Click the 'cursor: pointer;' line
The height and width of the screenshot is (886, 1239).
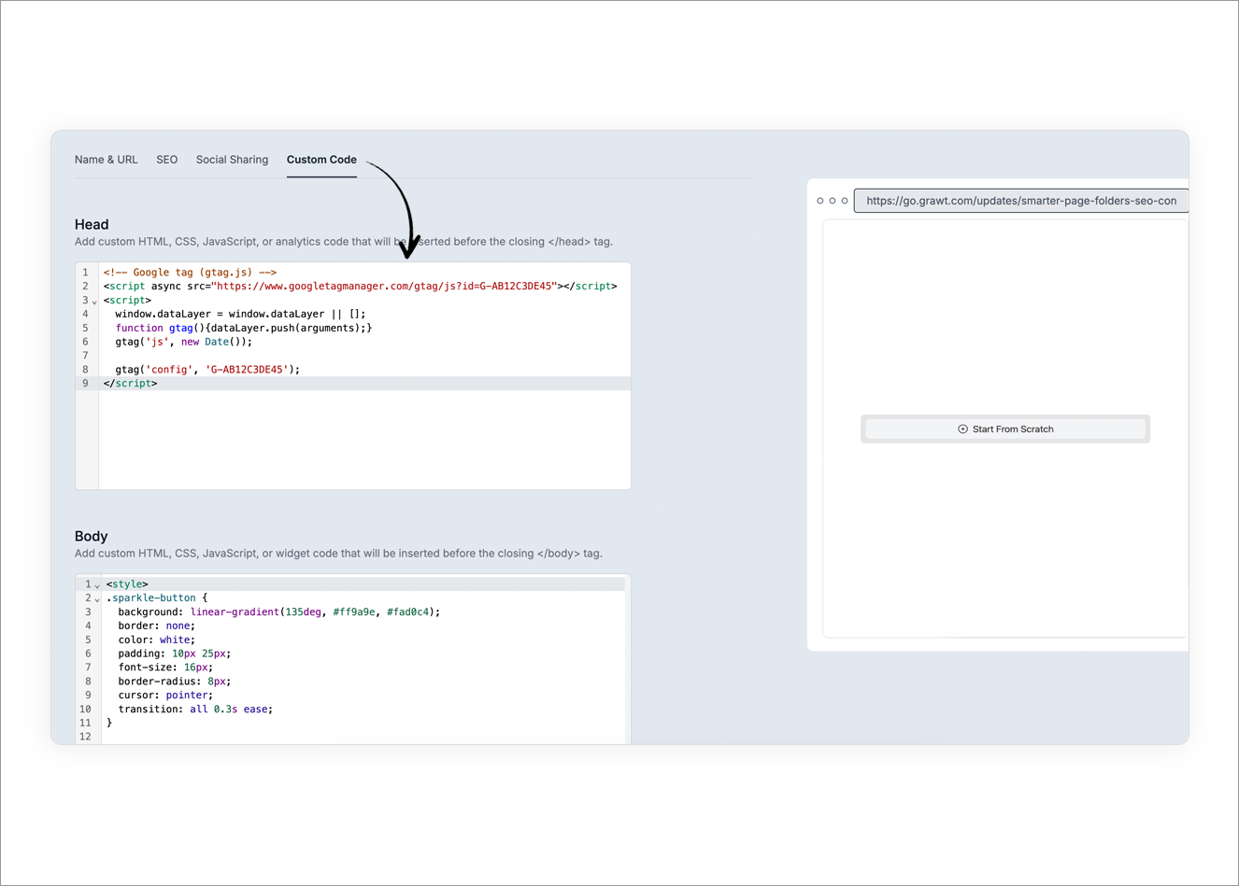coord(165,695)
